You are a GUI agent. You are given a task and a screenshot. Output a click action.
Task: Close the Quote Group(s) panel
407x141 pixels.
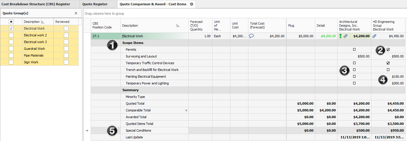pyautogui.click(x=76, y=13)
